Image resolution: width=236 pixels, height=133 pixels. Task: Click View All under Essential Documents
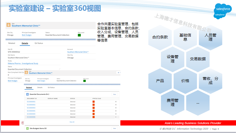pyautogui.click(x=72, y=122)
